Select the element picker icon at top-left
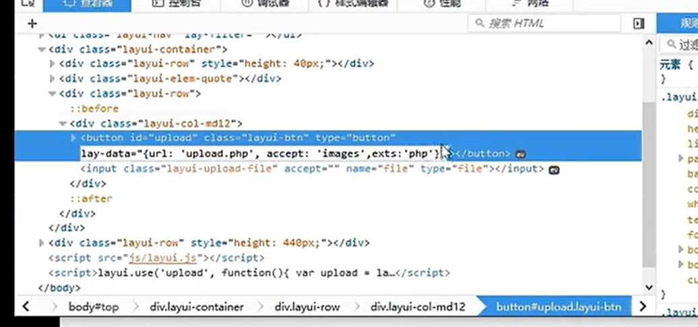698x327 pixels. tap(28, 3)
